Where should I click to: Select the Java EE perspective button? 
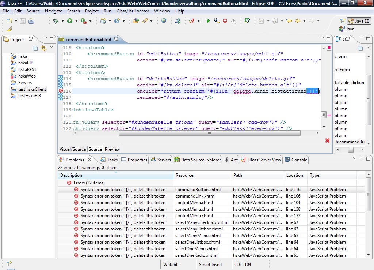pyautogui.click(x=359, y=21)
